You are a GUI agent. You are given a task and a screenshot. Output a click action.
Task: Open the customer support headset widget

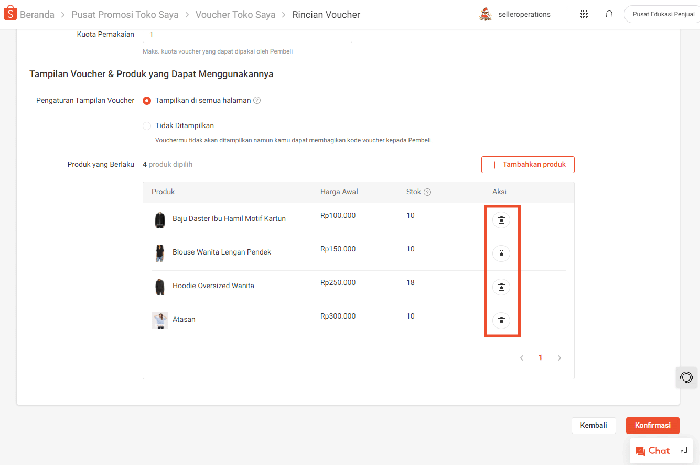click(686, 377)
